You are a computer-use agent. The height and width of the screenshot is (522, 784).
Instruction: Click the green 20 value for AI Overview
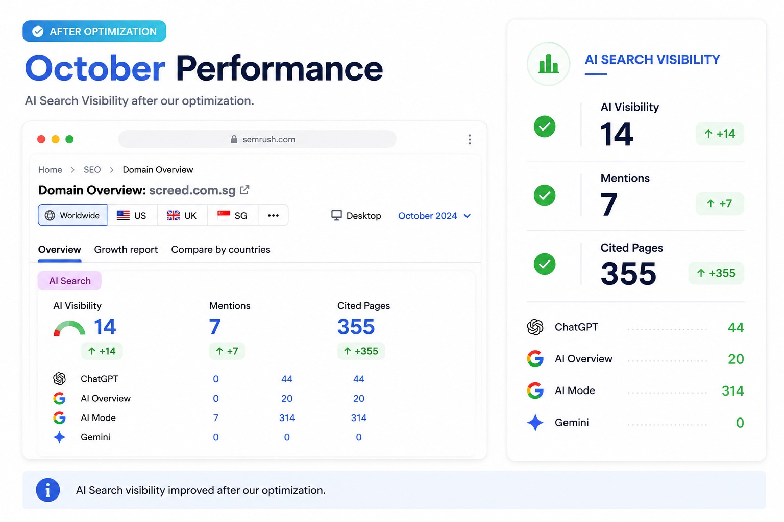tap(736, 359)
